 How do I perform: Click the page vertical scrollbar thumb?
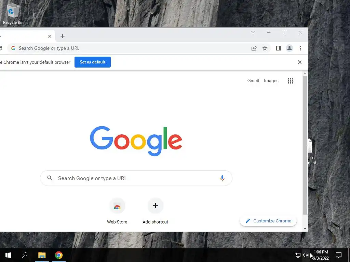coord(305,145)
